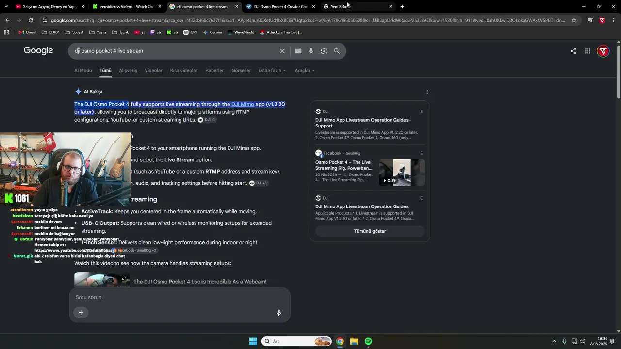Viewport: 621px width, 349px height.
Task: Open Spotify from the taskbar
Action: click(368, 341)
